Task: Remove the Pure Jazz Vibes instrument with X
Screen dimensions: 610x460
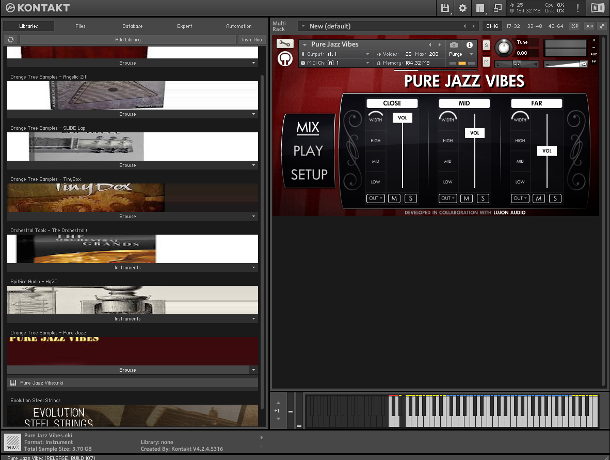Action: tap(593, 40)
